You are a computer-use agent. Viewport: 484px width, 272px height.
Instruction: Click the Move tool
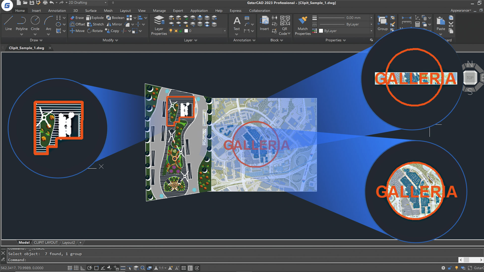pyautogui.click(x=77, y=31)
